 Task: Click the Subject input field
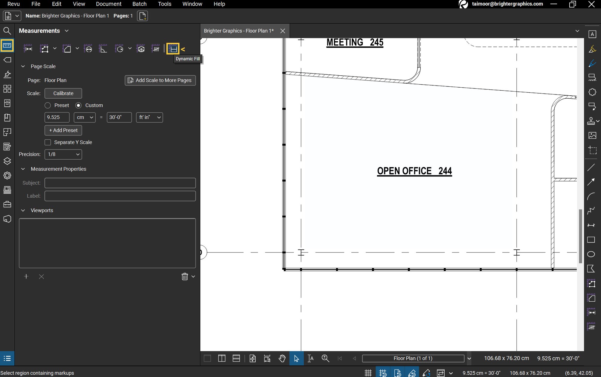click(120, 183)
